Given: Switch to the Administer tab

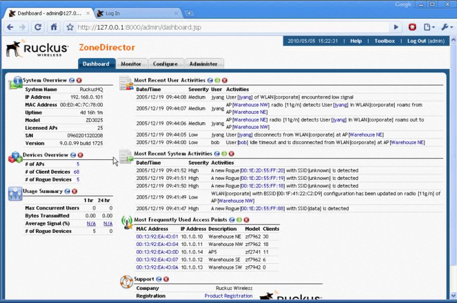Looking at the screenshot, I should [x=204, y=64].
